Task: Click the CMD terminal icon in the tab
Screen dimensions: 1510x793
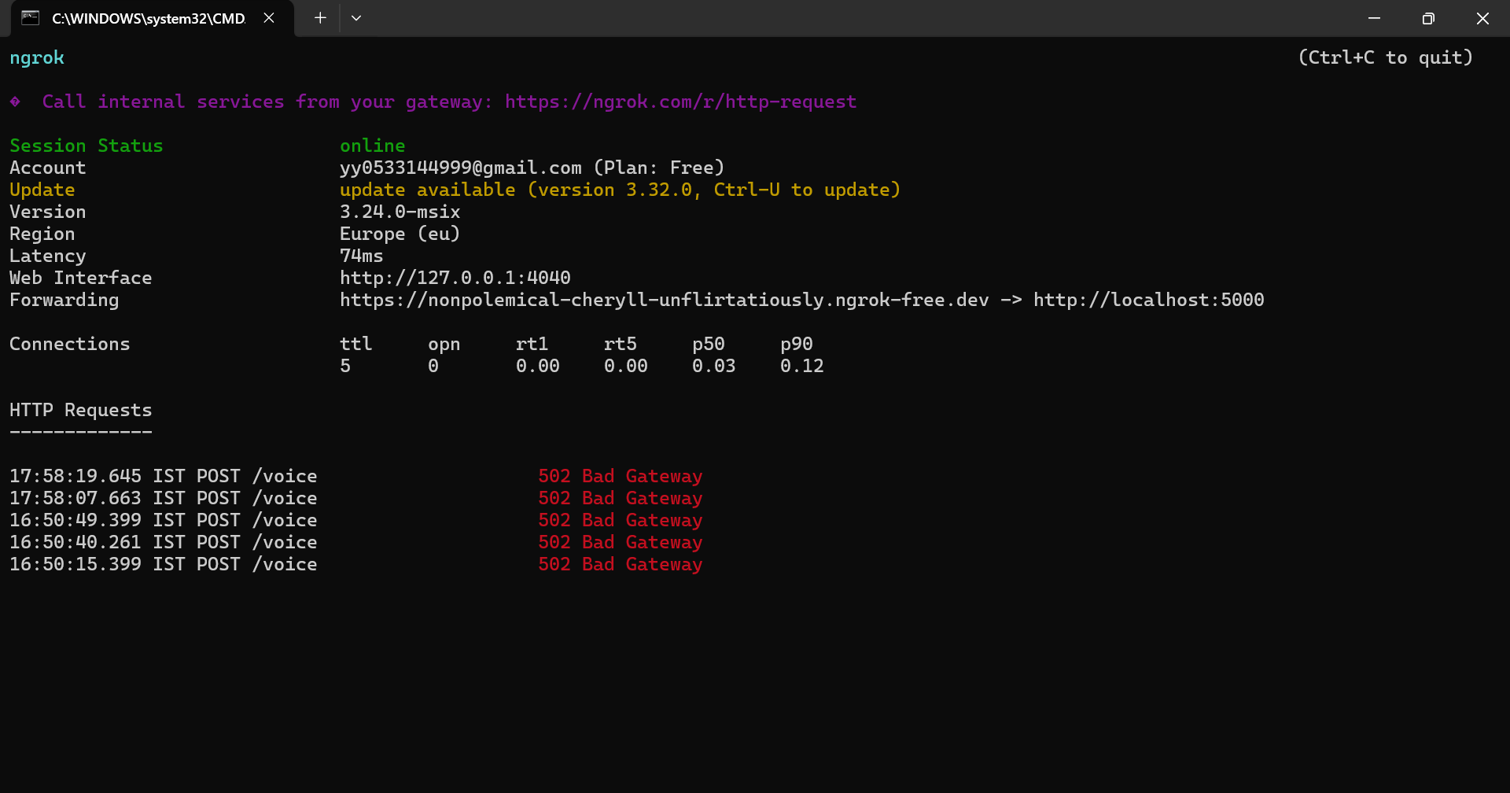Action: pyautogui.click(x=30, y=18)
